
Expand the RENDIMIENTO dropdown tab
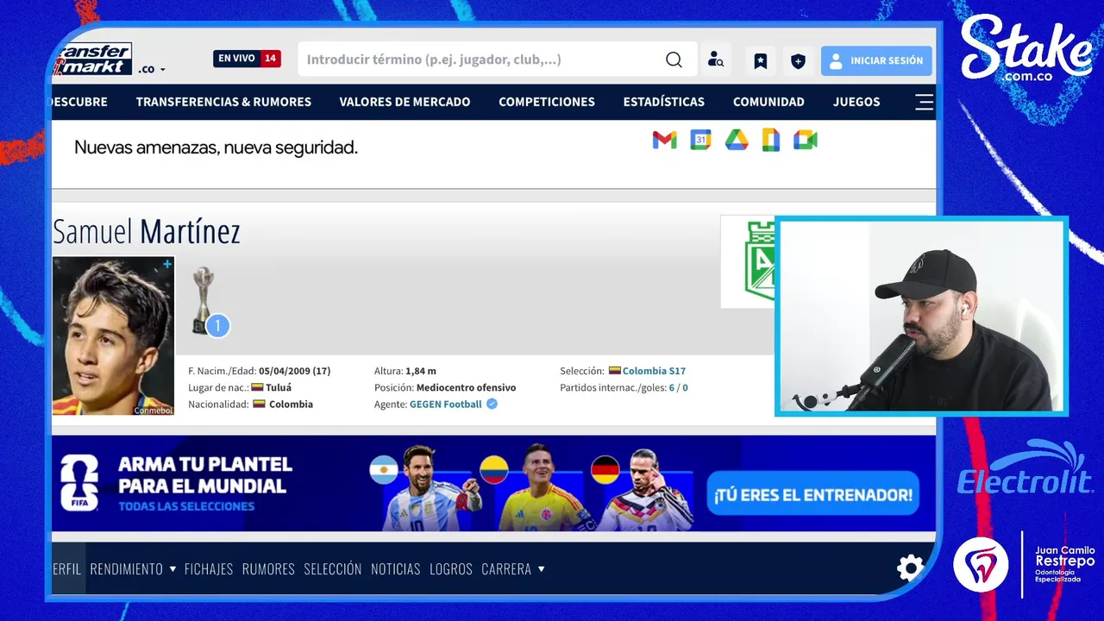(x=133, y=568)
